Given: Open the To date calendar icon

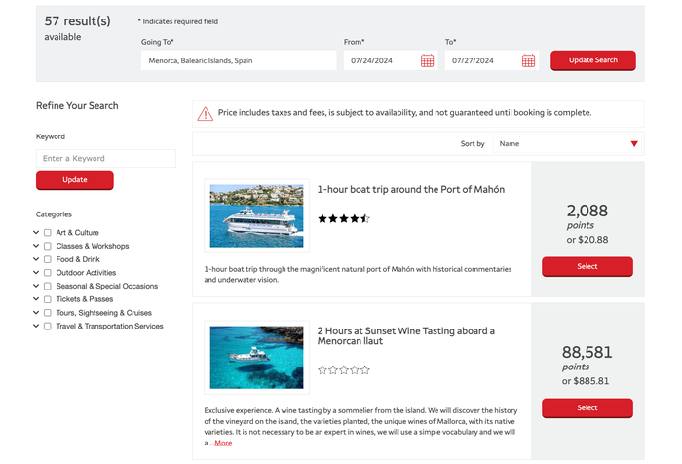Looking at the screenshot, I should point(528,60).
